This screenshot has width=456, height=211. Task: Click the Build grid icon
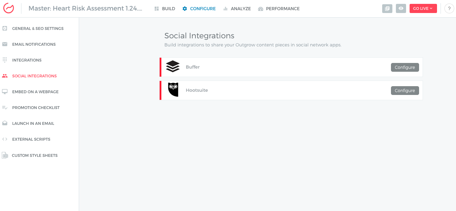pos(157,9)
